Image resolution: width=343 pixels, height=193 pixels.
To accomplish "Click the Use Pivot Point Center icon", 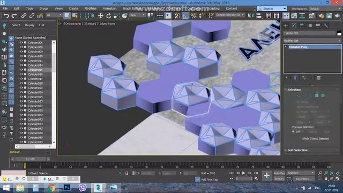I will (x=151, y=16).
